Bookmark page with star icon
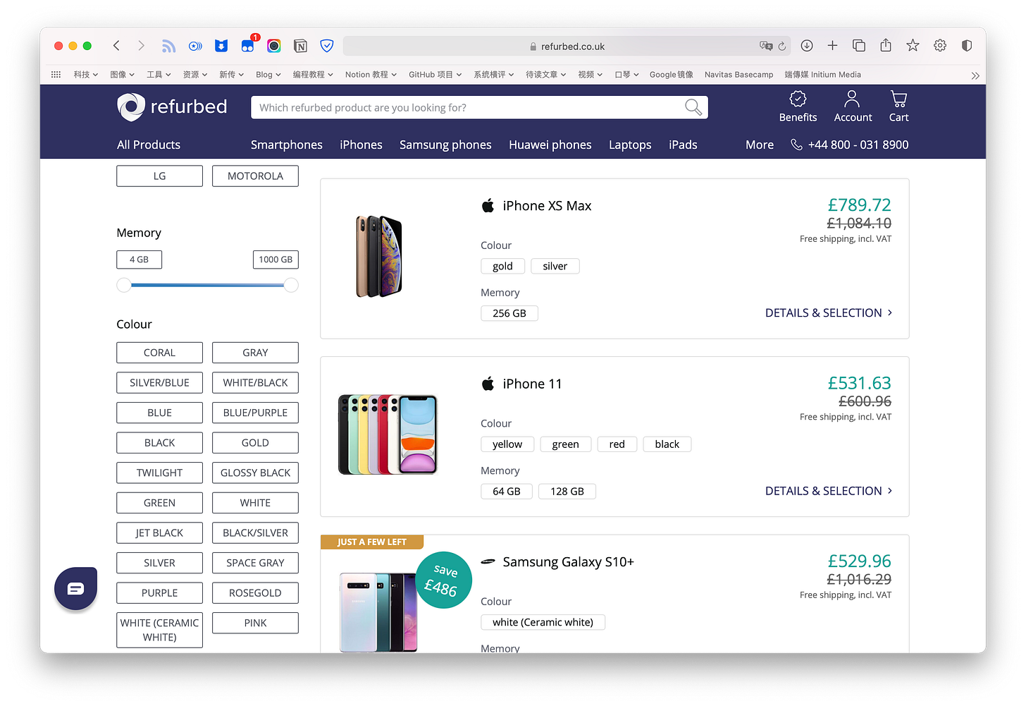The height and width of the screenshot is (706, 1026). pyautogui.click(x=913, y=46)
